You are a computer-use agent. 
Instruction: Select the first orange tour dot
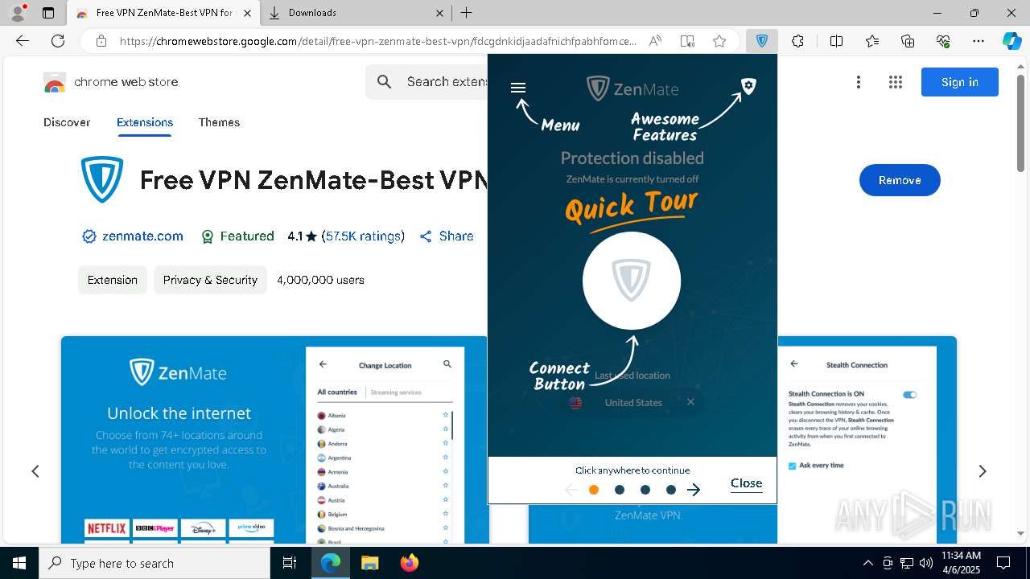coord(594,490)
